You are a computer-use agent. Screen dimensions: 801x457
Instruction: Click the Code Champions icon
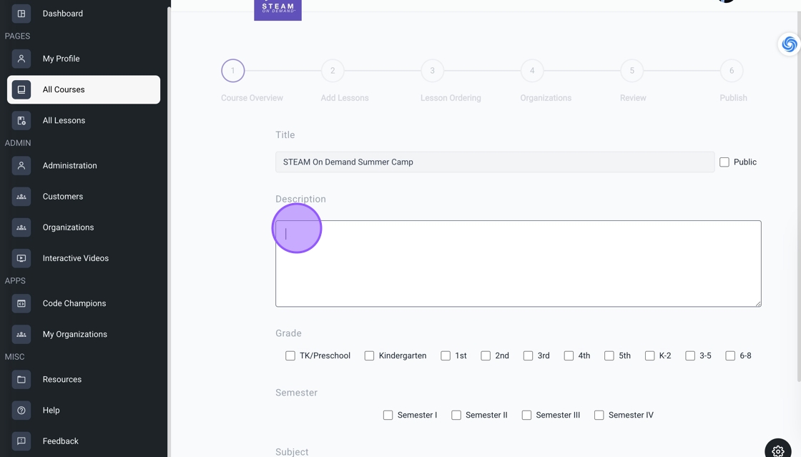point(21,303)
